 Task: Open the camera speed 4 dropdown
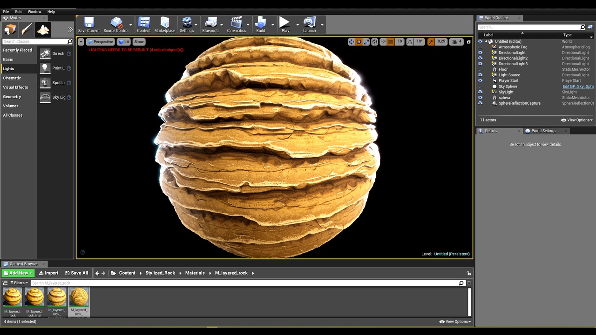457,42
